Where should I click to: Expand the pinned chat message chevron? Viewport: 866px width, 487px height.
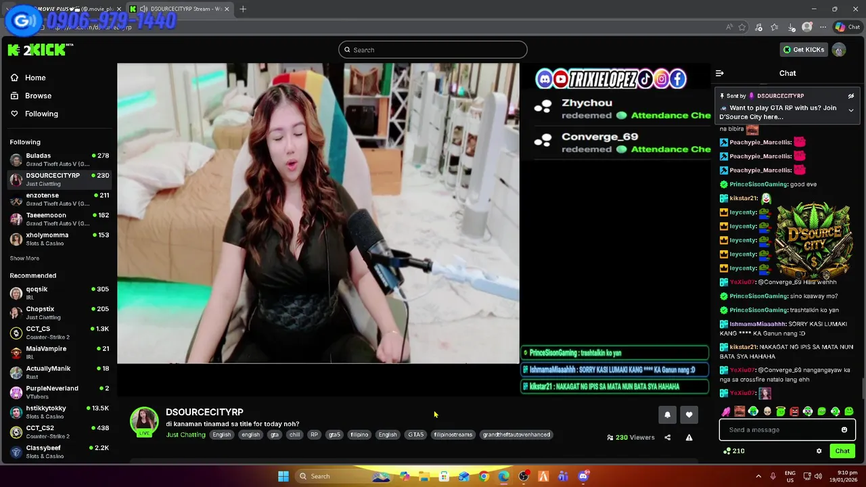851,110
